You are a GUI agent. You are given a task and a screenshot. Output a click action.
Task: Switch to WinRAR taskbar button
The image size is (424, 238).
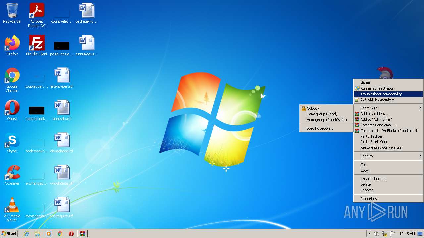tap(82, 234)
